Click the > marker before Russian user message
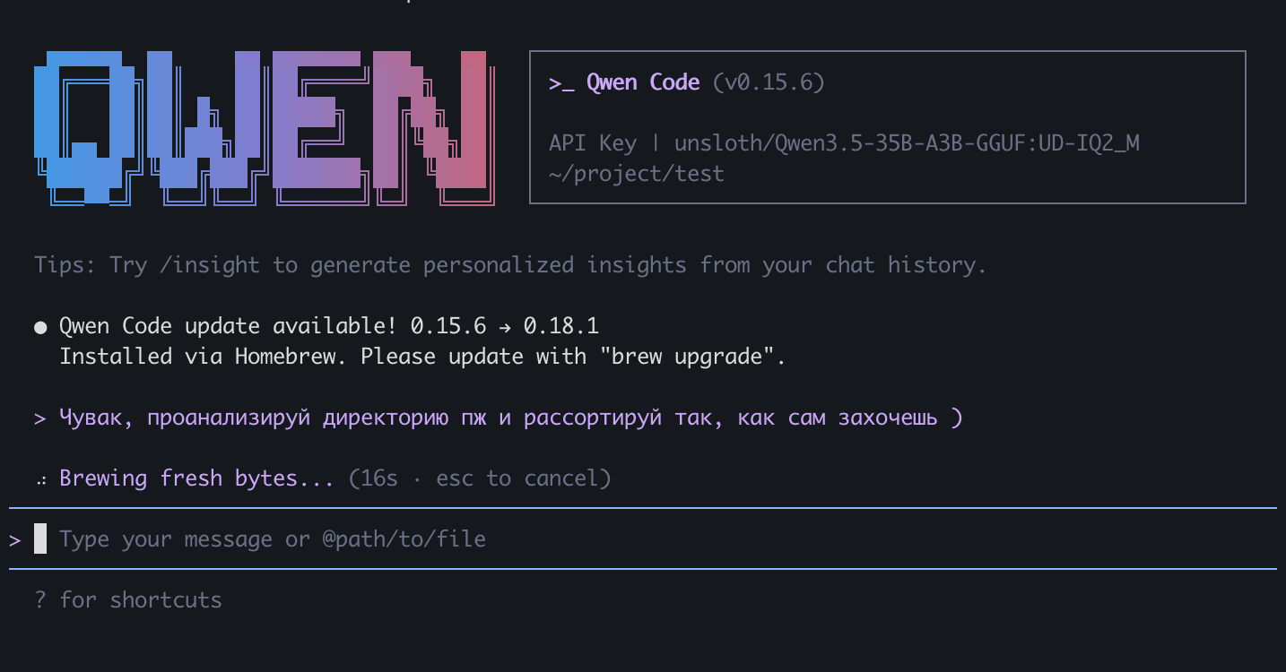Viewport: 1286px width, 672px height. [x=40, y=418]
